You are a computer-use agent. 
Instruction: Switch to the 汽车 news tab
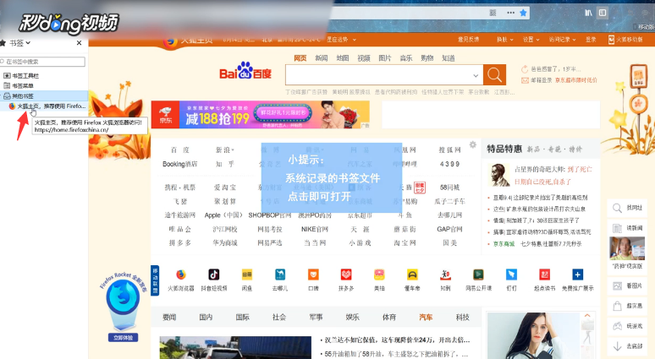point(426,318)
